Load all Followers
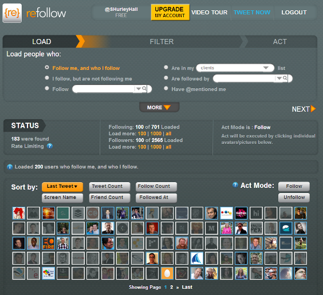This screenshot has width=323, height=295. point(168,147)
